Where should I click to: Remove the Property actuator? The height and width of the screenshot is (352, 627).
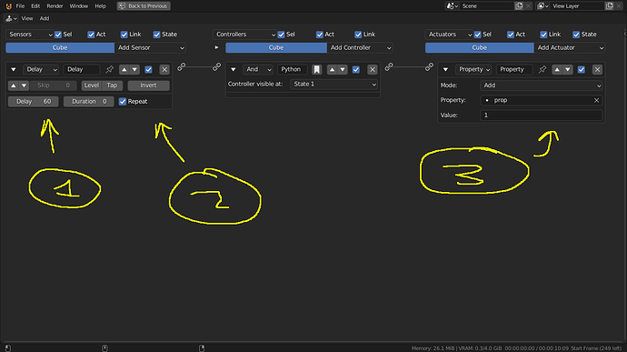pos(597,70)
